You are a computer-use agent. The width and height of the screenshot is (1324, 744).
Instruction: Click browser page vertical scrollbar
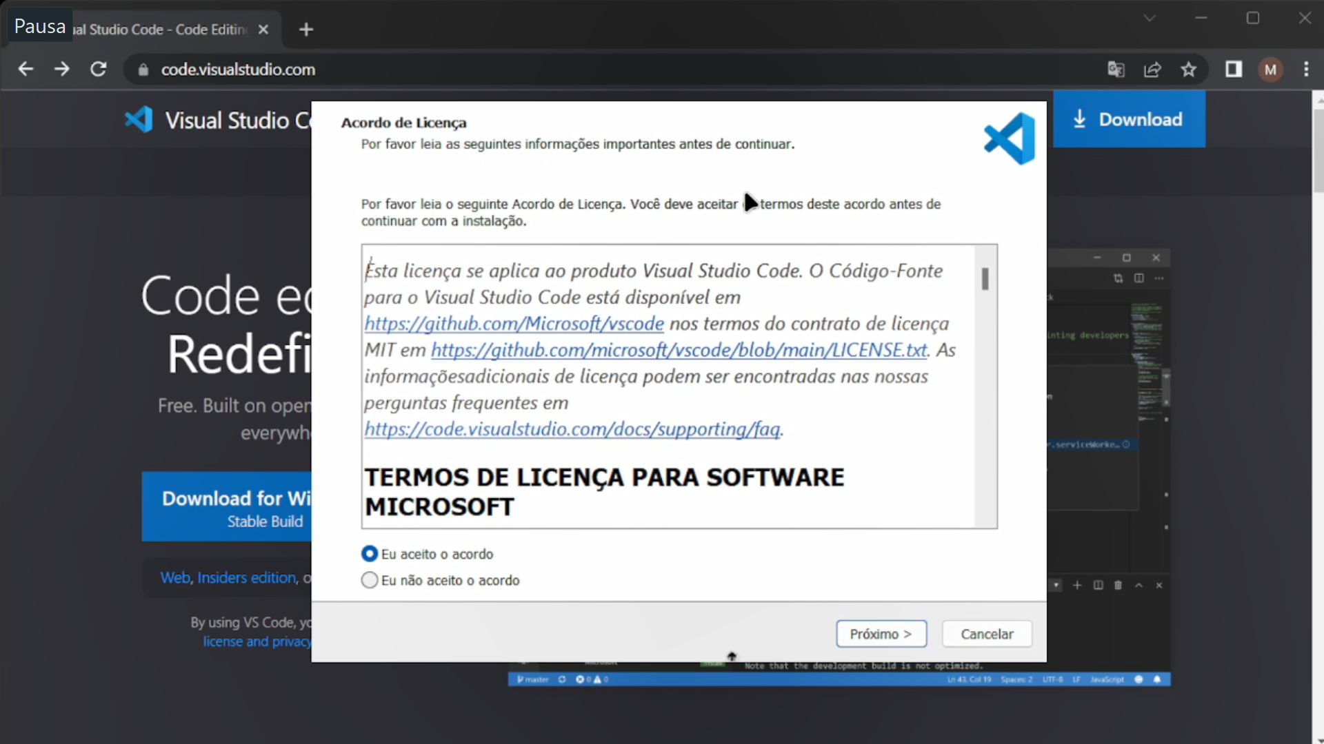pos(1318,152)
